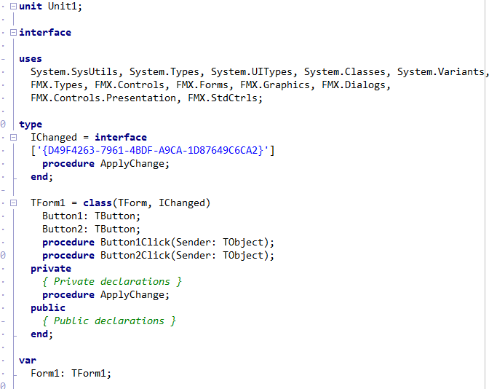Click 'System.Classes' in uses clause
This screenshot has width=497, height=389.
tap(345, 72)
